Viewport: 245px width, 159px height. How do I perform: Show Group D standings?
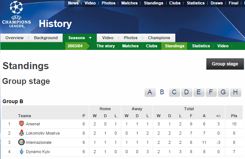tap(186, 92)
